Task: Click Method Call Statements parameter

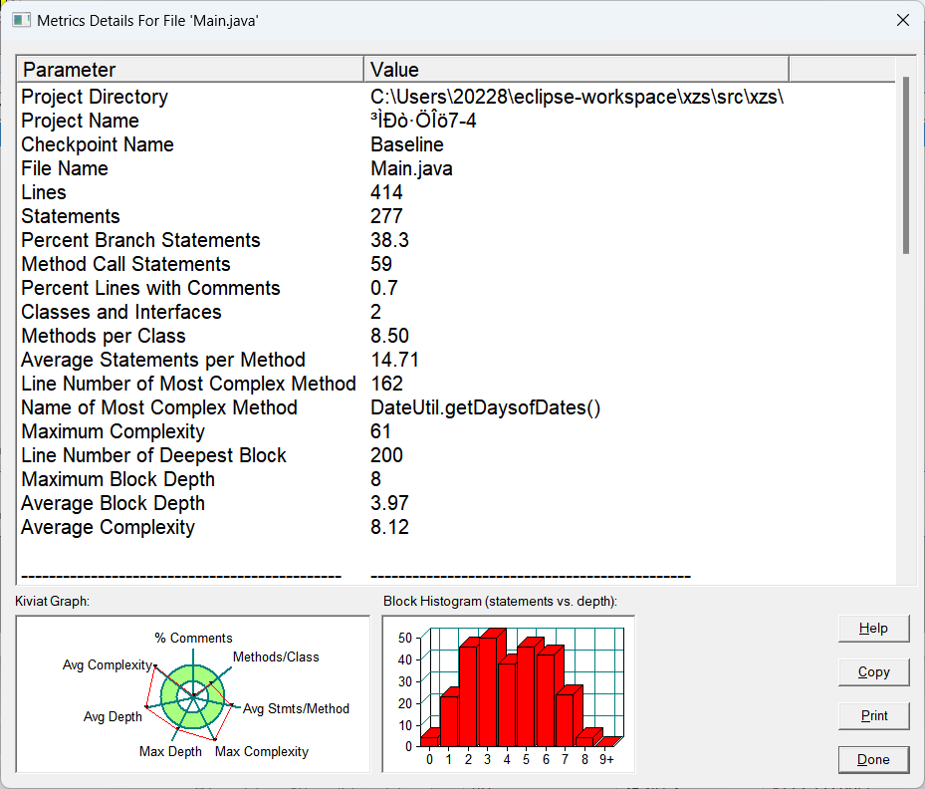Action: tap(125, 264)
